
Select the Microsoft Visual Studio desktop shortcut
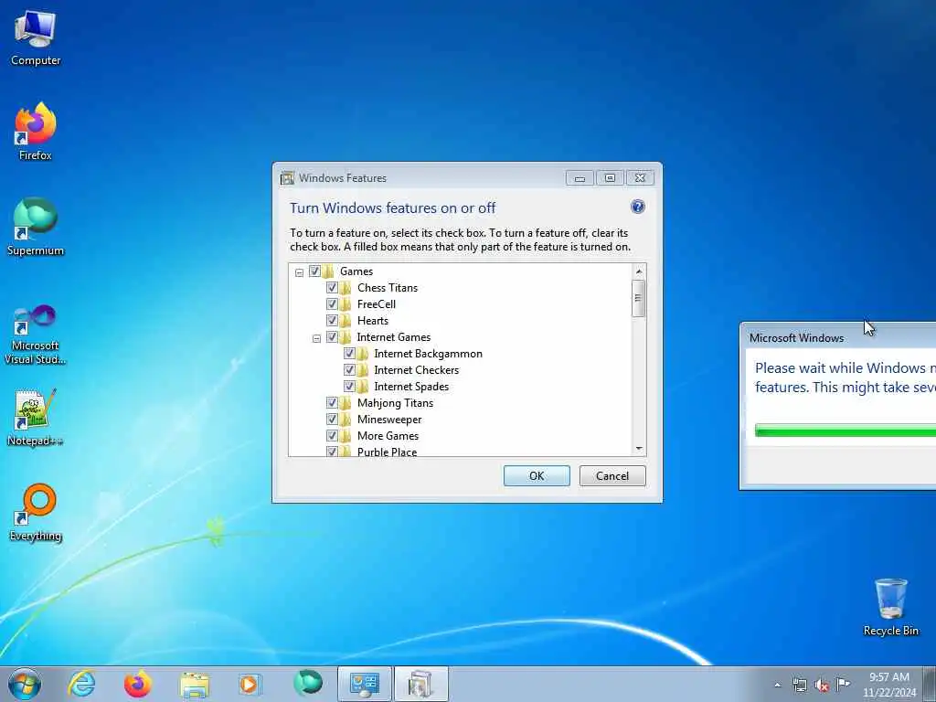pyautogui.click(x=36, y=335)
